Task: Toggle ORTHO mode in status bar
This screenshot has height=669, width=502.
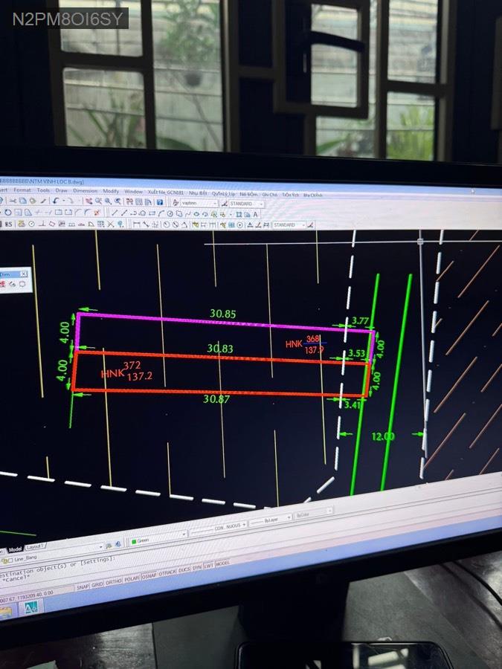Action: coord(115,582)
